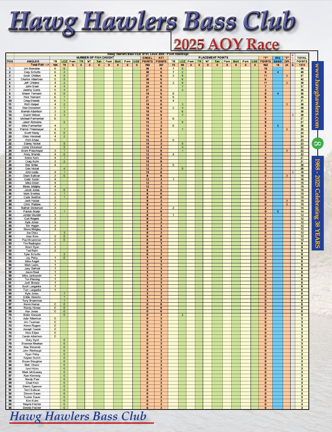Open the www.hawghawlers.com link in sidebar
Screen dimensions: 332x432
click(318, 95)
